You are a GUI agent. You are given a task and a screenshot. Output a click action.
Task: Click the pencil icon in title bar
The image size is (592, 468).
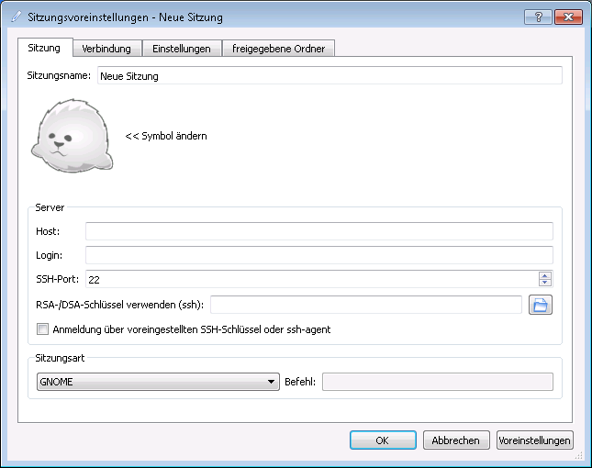14,17
